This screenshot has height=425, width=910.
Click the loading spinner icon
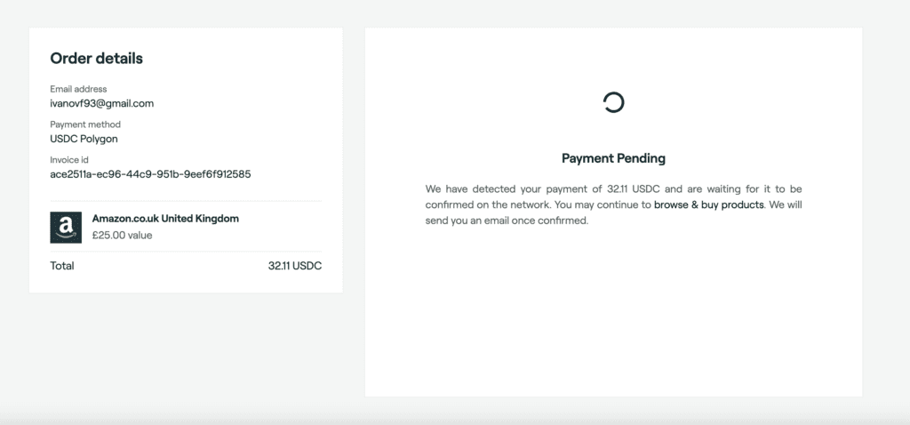click(613, 102)
